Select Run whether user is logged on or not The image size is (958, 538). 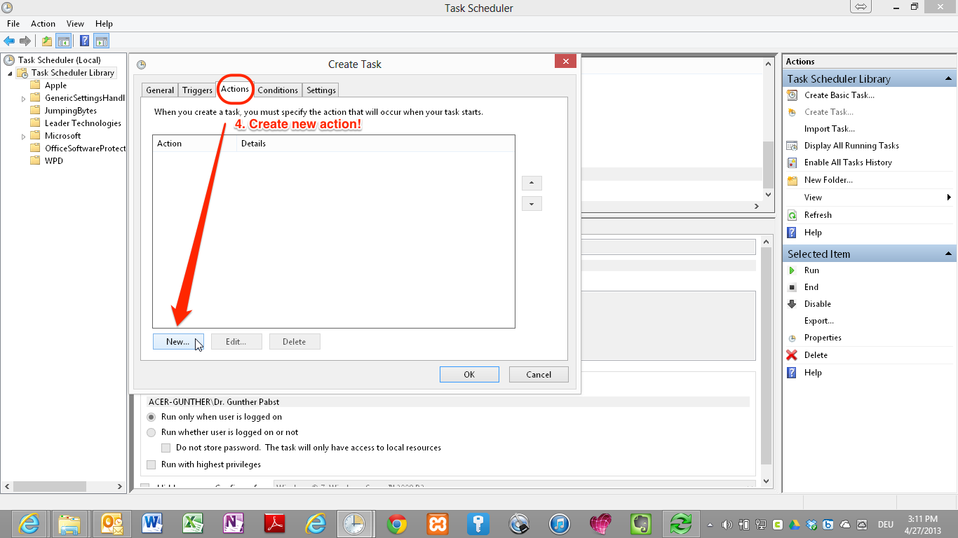(x=151, y=432)
